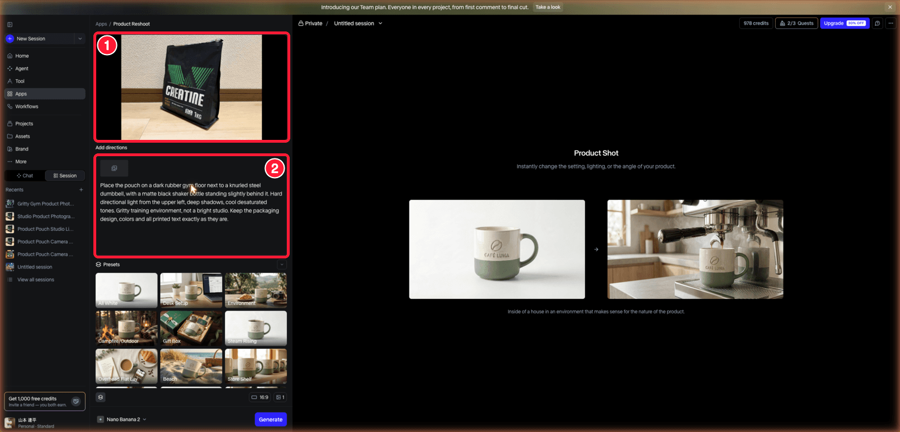The image size is (900, 432).
Task: Open Assets in the sidebar
Action: click(x=45, y=137)
